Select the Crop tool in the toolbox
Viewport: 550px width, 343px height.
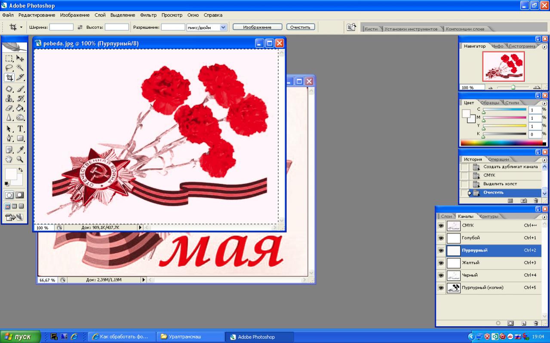pyautogui.click(x=9, y=77)
